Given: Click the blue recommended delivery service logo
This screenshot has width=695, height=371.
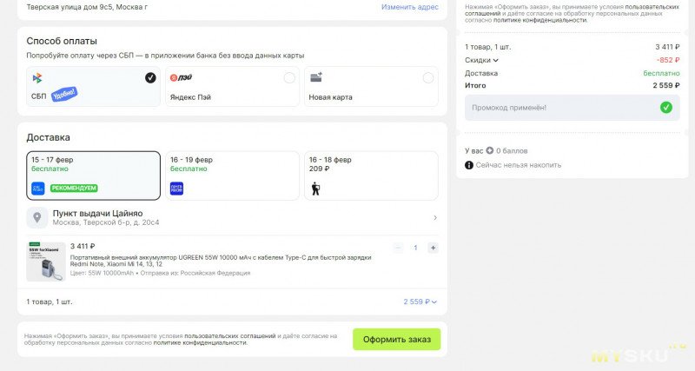Looking at the screenshot, I should 37,188.
